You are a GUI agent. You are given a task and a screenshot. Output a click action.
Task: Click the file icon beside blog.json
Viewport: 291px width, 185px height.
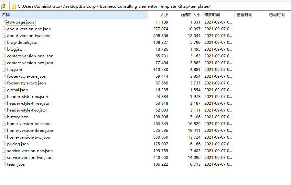(4, 49)
